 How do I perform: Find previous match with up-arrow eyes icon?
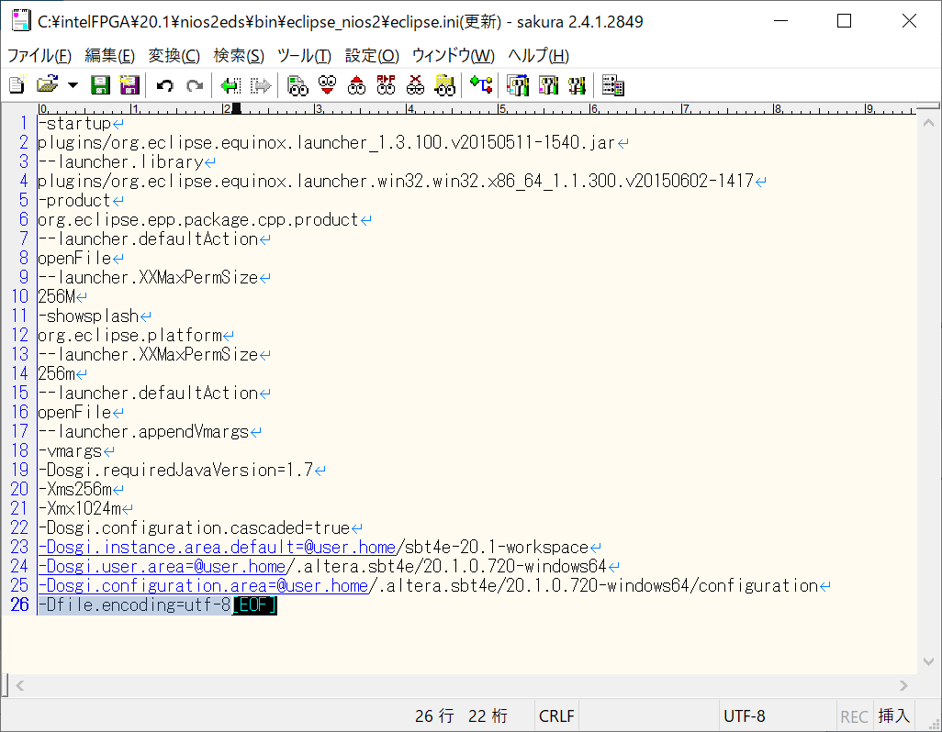356,85
